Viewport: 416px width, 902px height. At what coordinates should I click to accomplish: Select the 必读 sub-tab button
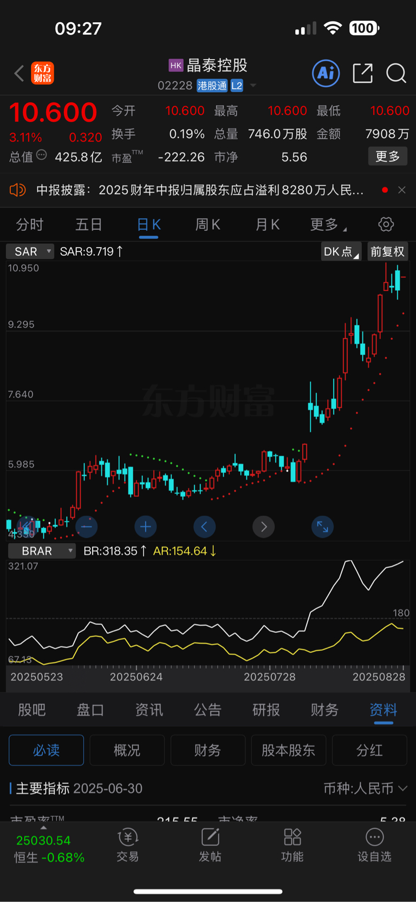coord(46,750)
